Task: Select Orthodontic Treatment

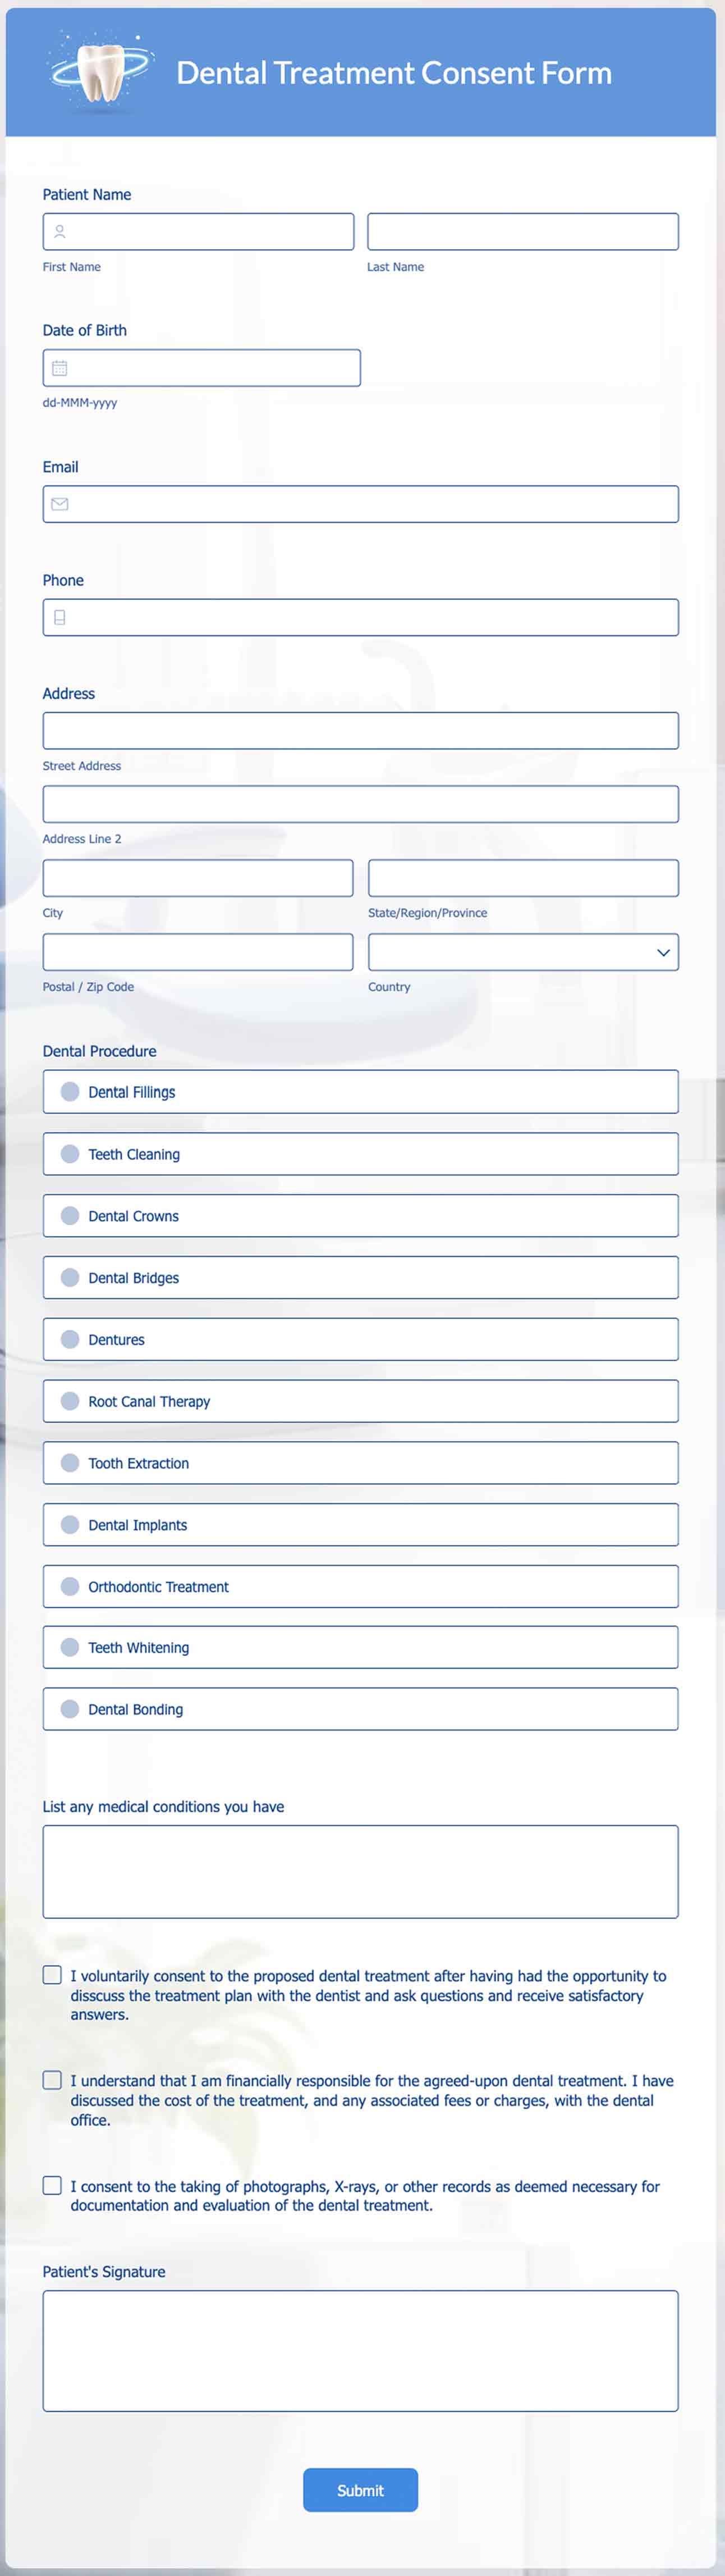Action: point(69,1586)
